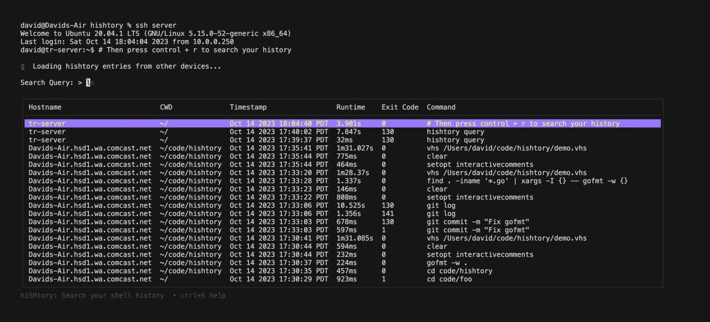Viewport: 710px width, 322px height.
Task: Click the 'ctrl+h help' hint text
Action: [x=203, y=295]
